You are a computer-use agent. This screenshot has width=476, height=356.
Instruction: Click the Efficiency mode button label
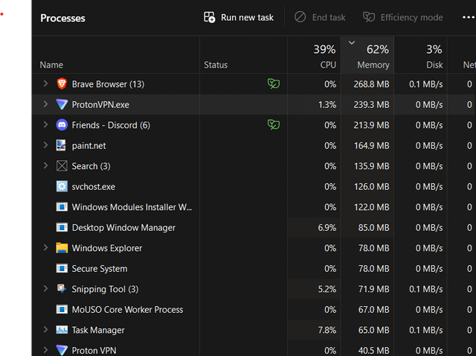pos(411,18)
